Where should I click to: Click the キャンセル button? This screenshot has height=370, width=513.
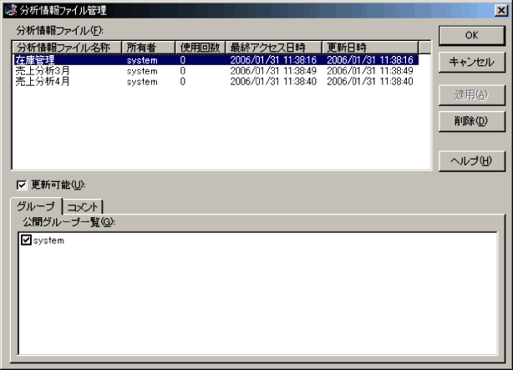471,62
